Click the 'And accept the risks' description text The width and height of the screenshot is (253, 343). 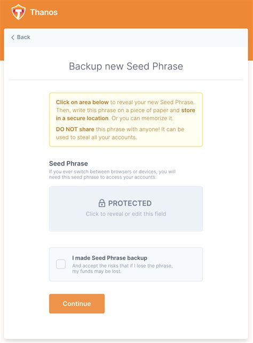(122, 268)
